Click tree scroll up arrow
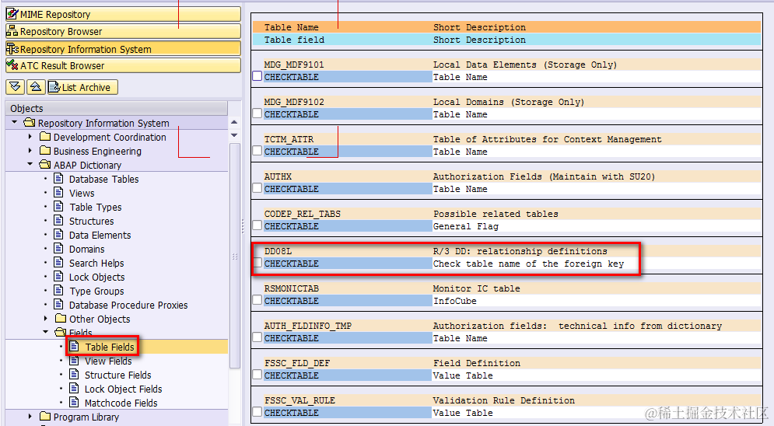The image size is (774, 426). click(x=234, y=122)
